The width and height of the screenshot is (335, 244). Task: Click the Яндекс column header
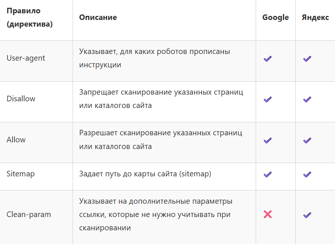315,18
